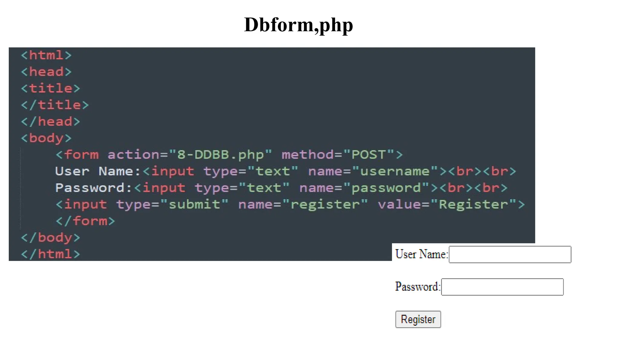Click the closing </title> tag line
Viewport: 620px width, 348px height.
click(55, 105)
